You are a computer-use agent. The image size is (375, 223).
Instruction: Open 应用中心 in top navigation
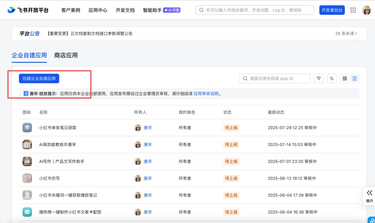tap(98, 10)
